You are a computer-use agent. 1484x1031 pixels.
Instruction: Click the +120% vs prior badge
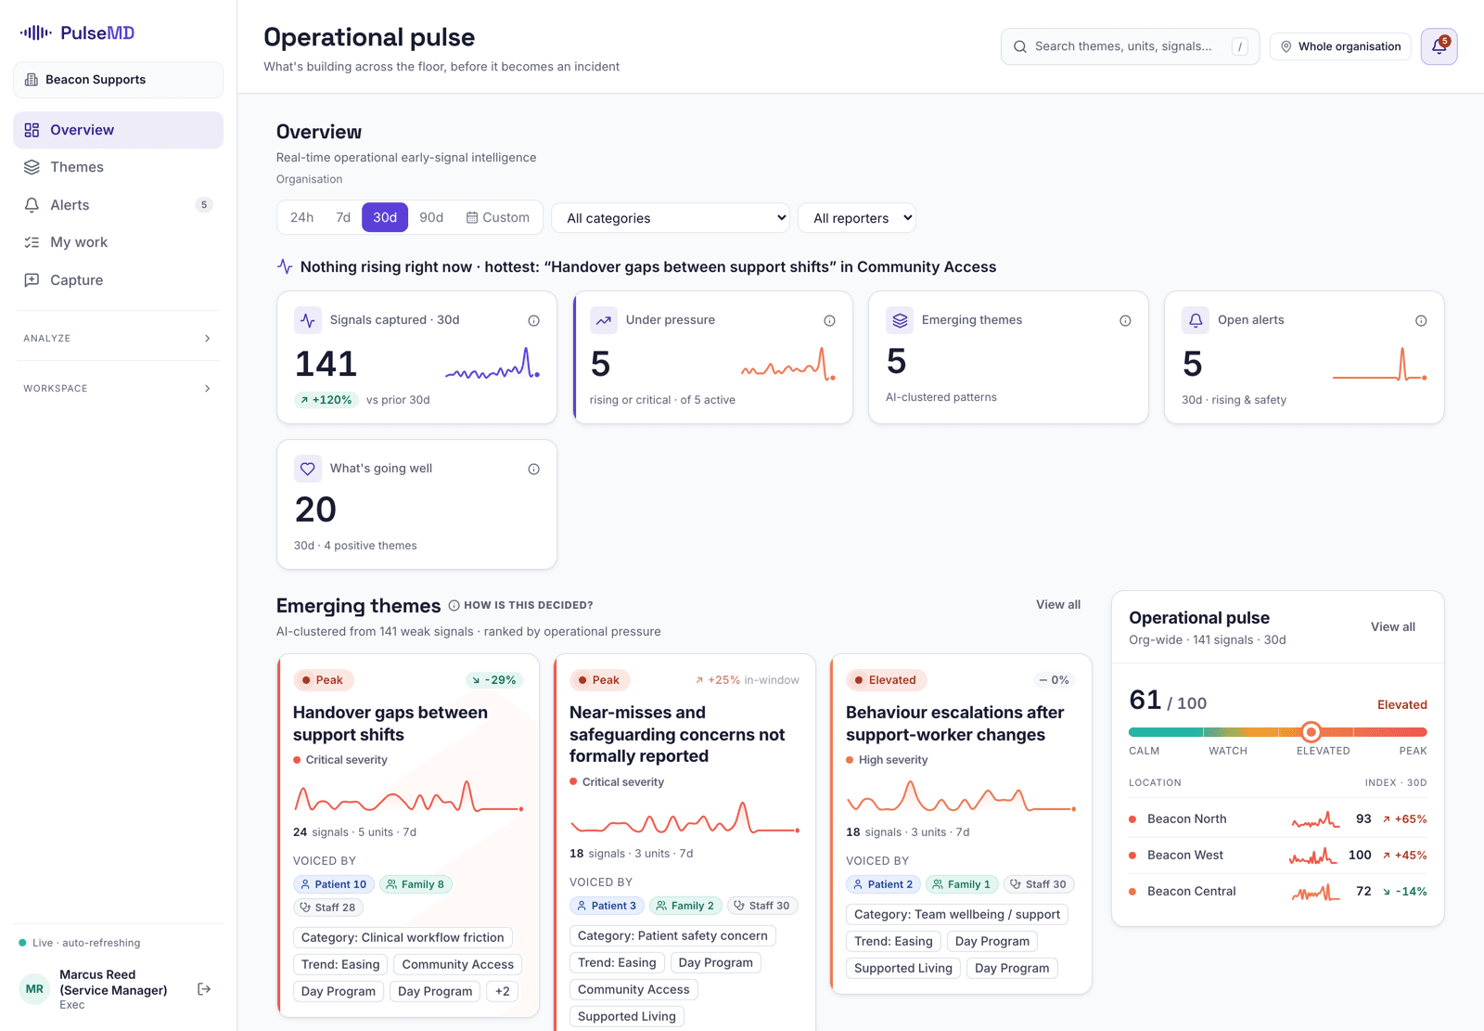(x=326, y=400)
